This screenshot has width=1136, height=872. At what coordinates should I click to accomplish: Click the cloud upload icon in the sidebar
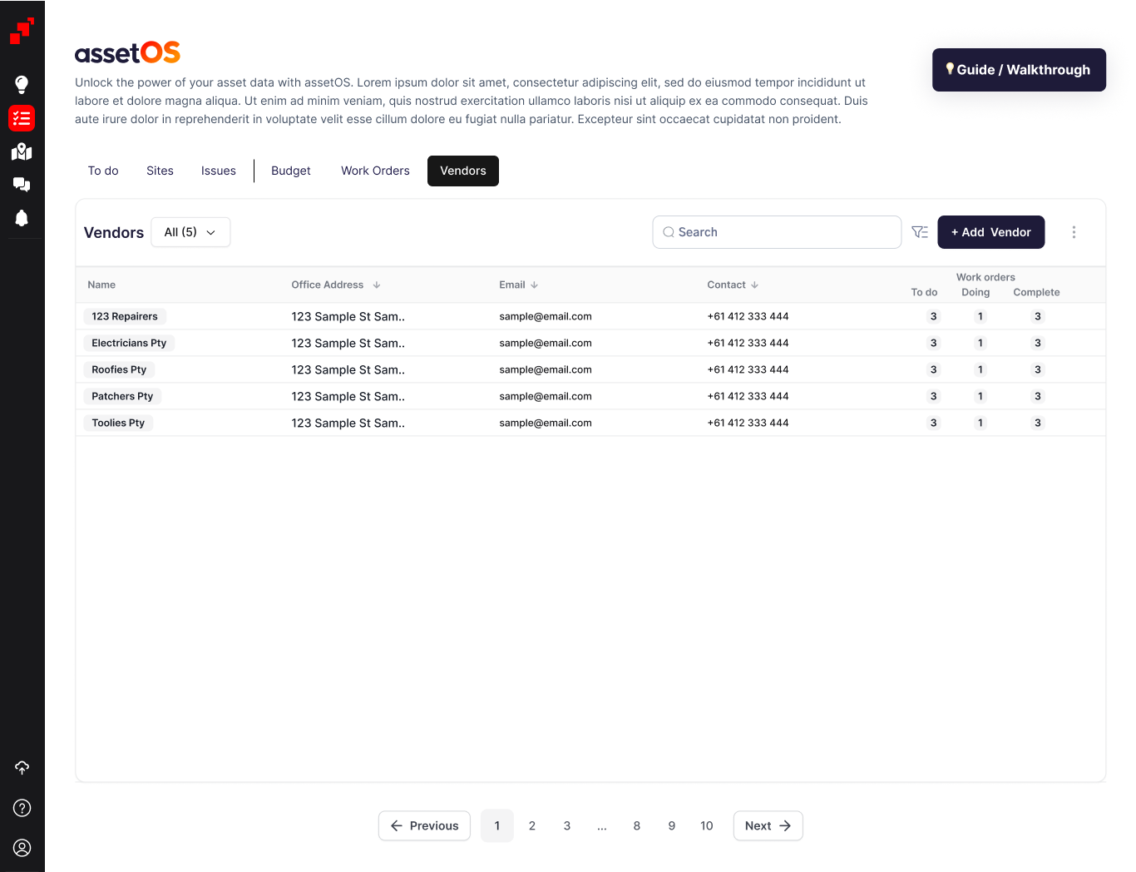22,767
